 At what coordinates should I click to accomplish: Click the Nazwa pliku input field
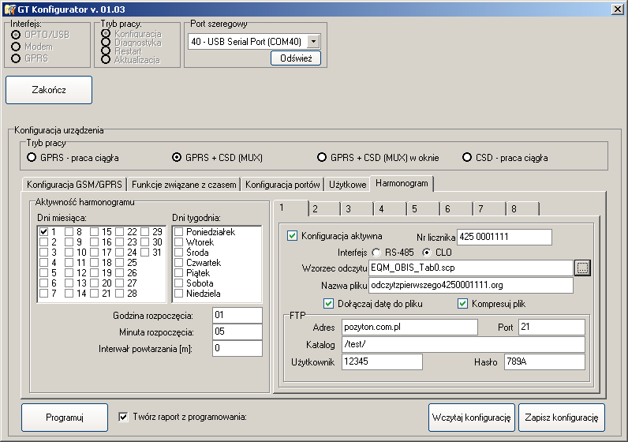pyautogui.click(x=471, y=285)
